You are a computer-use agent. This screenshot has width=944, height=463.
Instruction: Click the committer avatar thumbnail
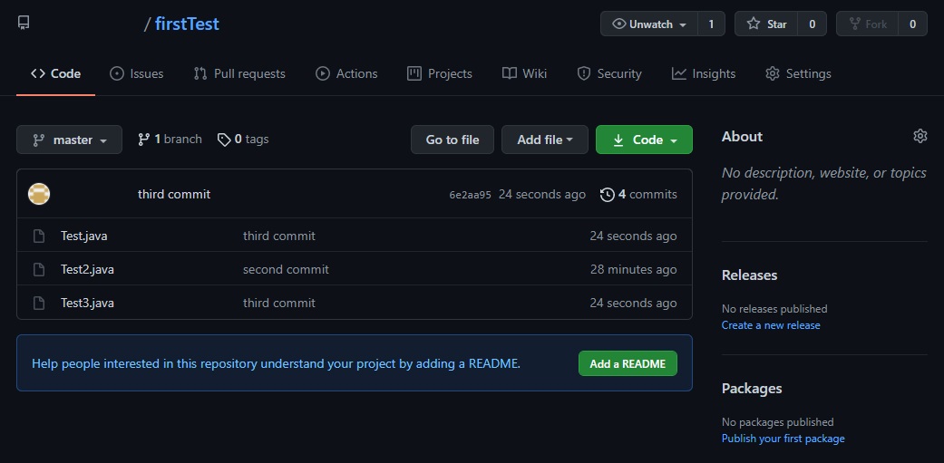pyautogui.click(x=39, y=194)
